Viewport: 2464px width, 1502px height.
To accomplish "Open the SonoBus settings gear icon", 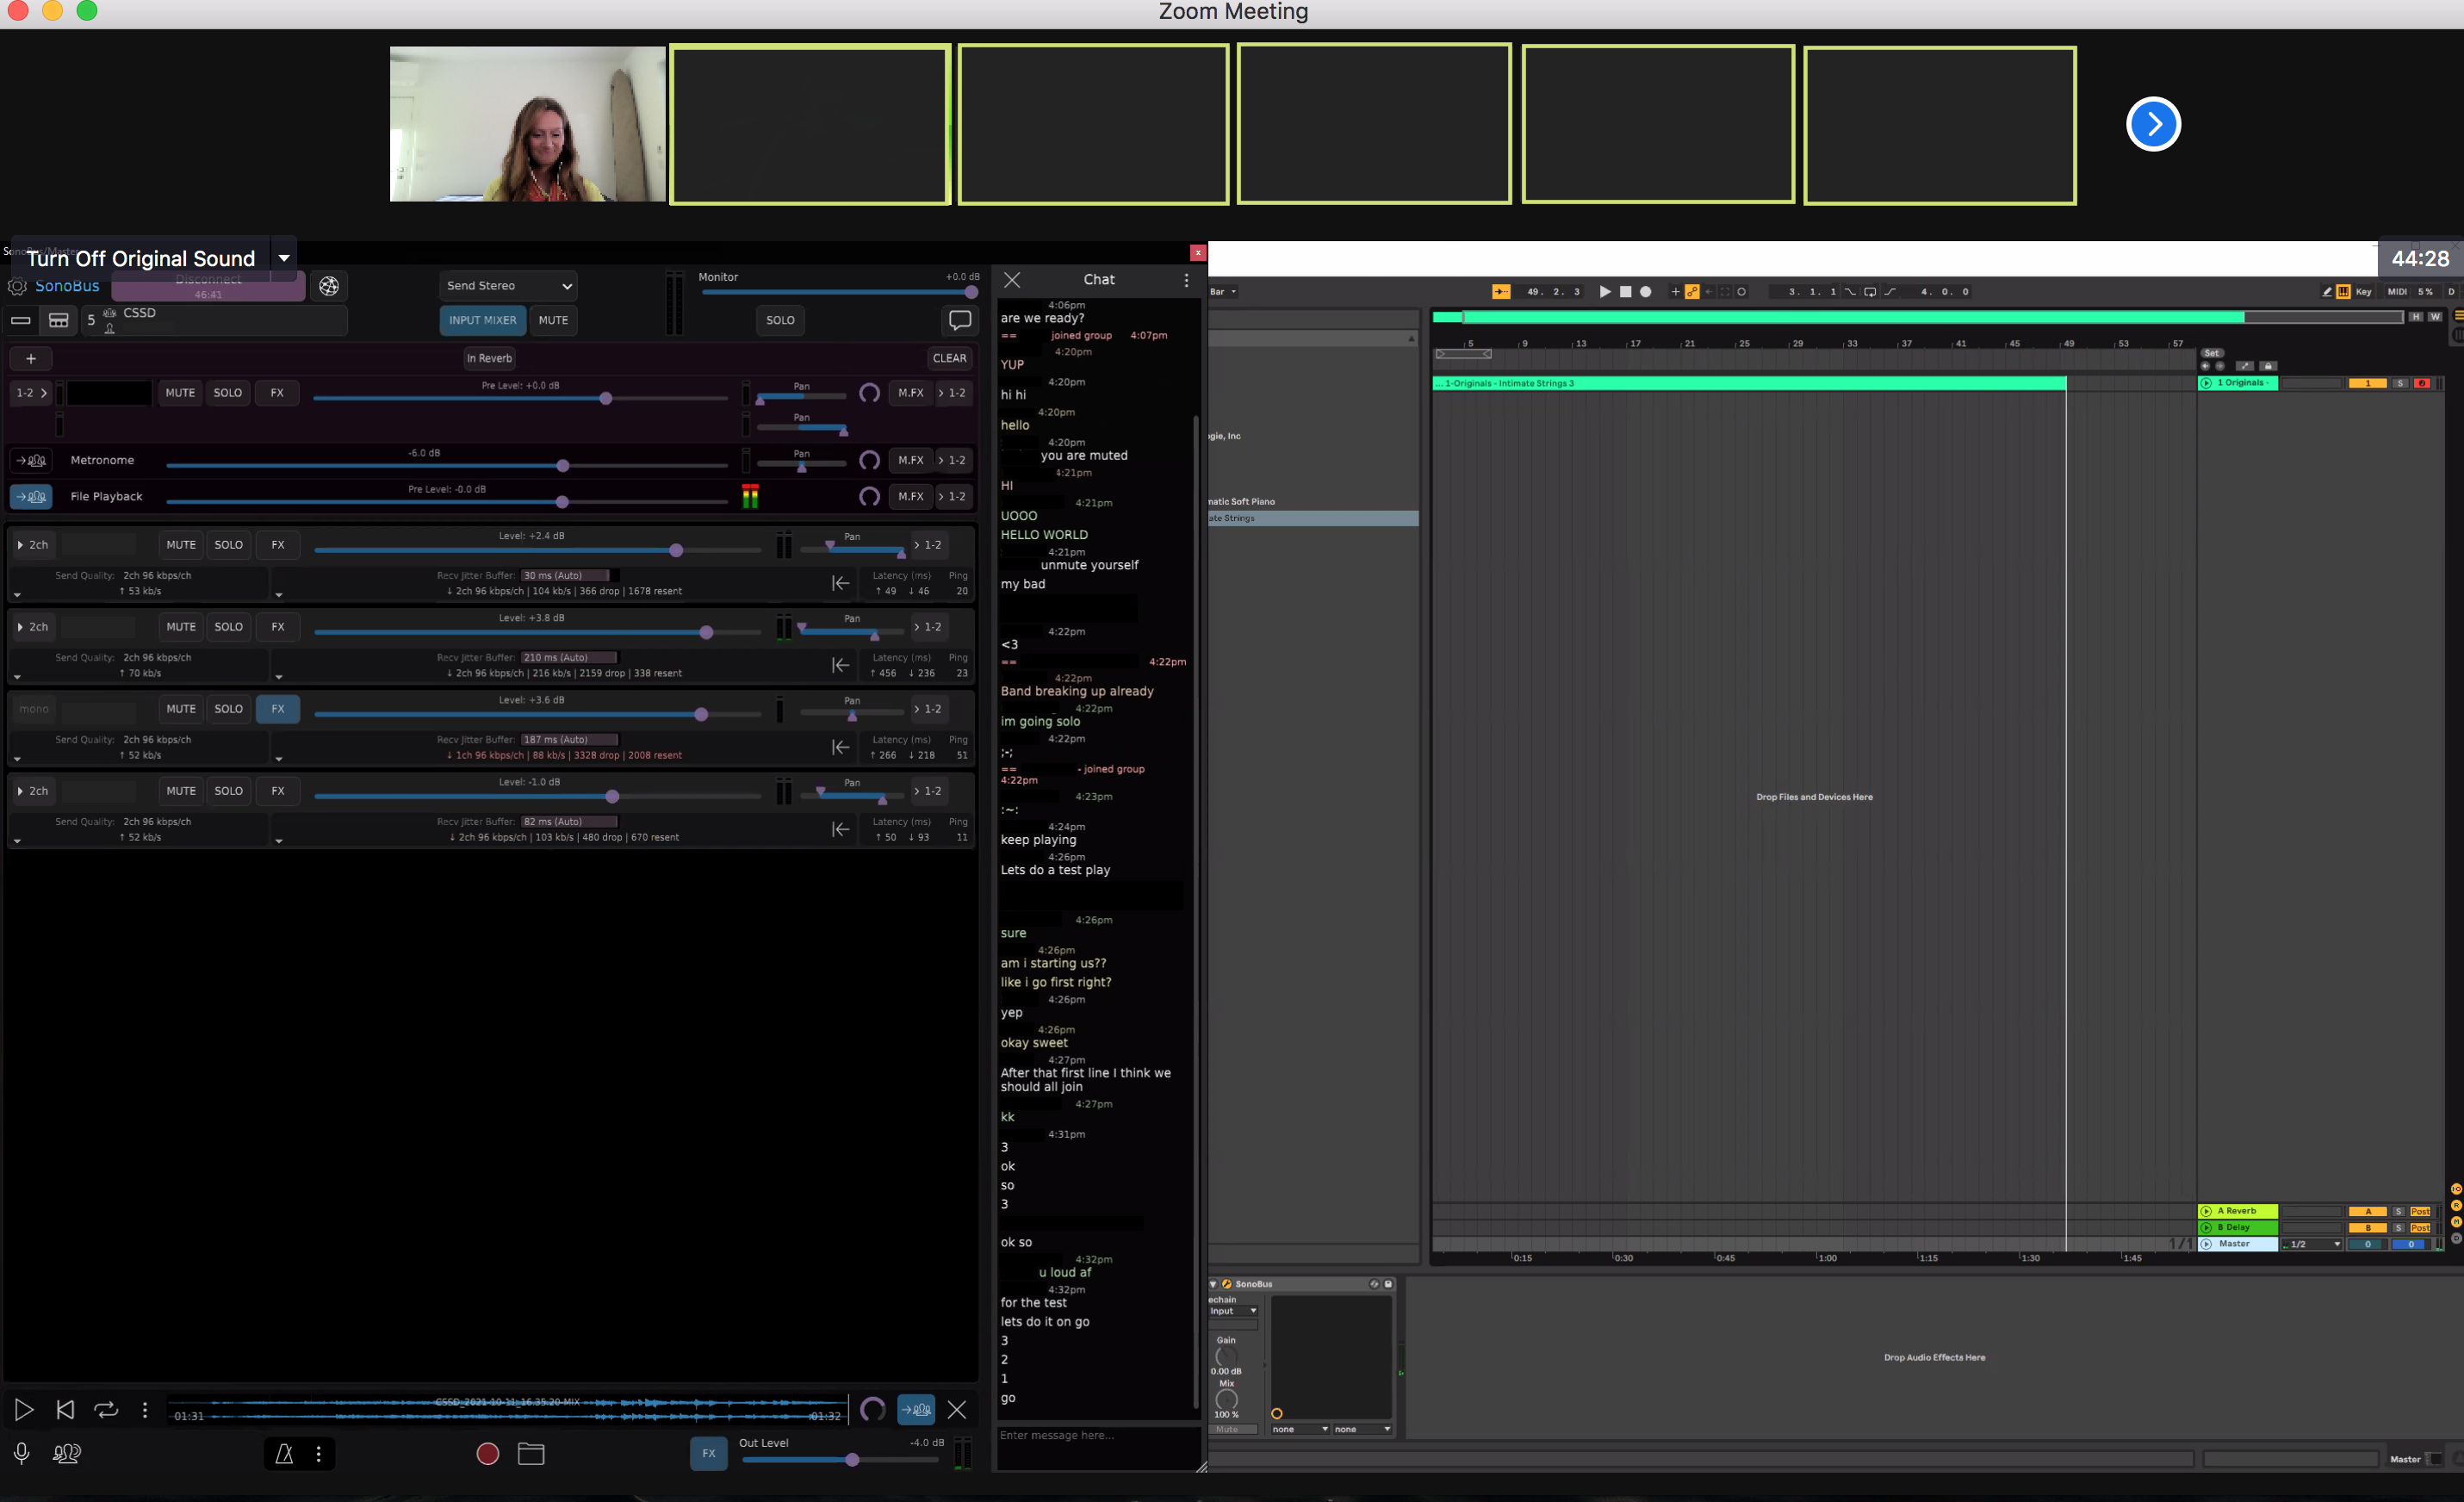I will point(17,287).
